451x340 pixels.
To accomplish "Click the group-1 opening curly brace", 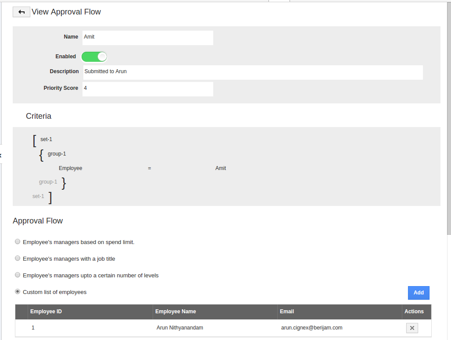I will pyautogui.click(x=41, y=155).
